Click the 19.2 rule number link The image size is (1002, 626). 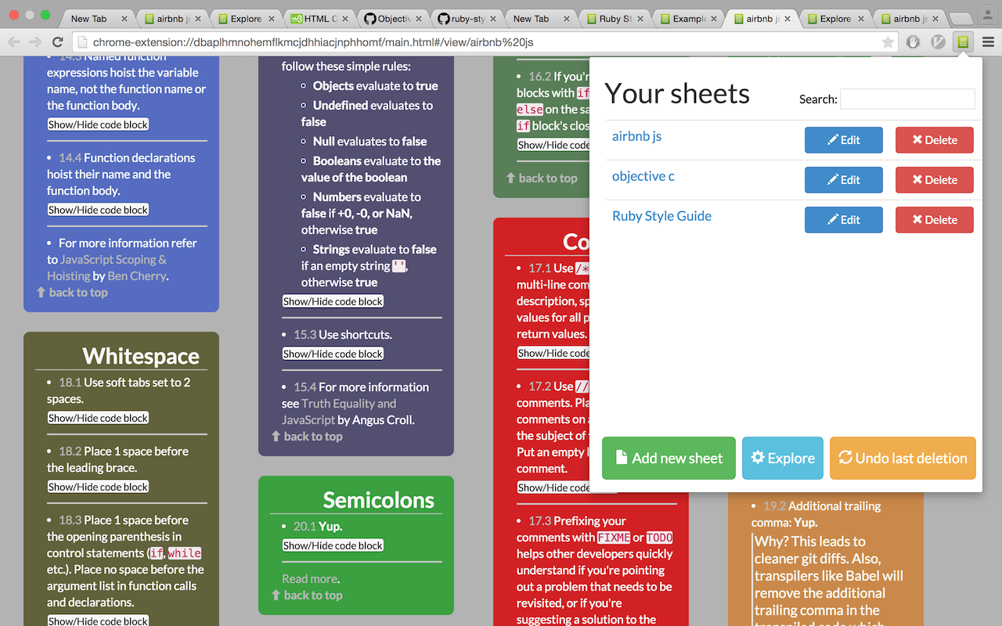774,506
